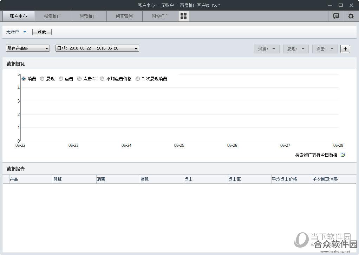Open the 日期 range dropdown
Image resolution: width=359 pixels, height=255 pixels.
tap(97, 48)
